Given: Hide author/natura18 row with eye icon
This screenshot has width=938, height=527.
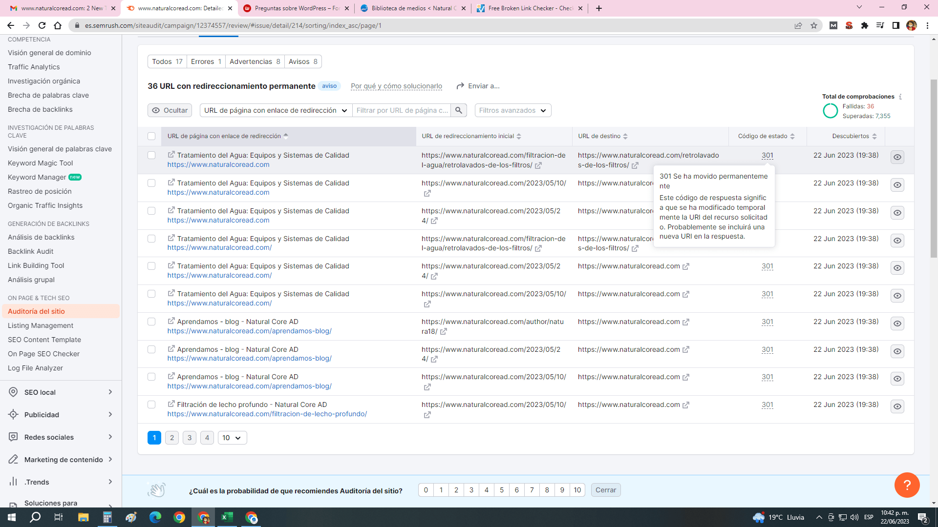Looking at the screenshot, I should (897, 324).
